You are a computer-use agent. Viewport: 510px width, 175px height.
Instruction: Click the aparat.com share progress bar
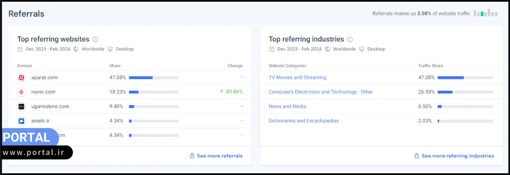[x=153, y=78]
